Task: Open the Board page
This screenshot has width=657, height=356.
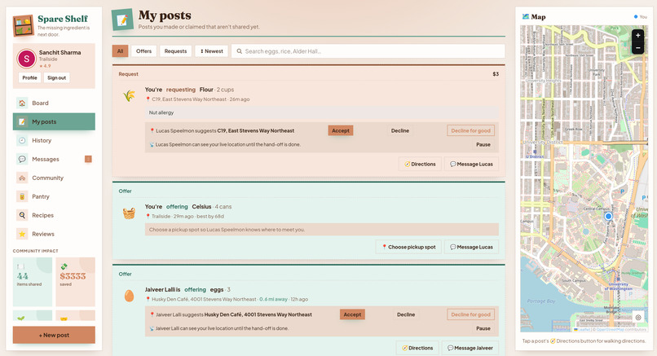Action: pyautogui.click(x=54, y=103)
